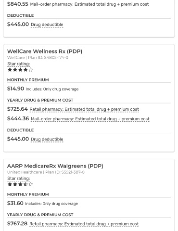Screen dimensions: 178x231
Task: Click the $14.90 monthly premium amount
Action: point(15,89)
